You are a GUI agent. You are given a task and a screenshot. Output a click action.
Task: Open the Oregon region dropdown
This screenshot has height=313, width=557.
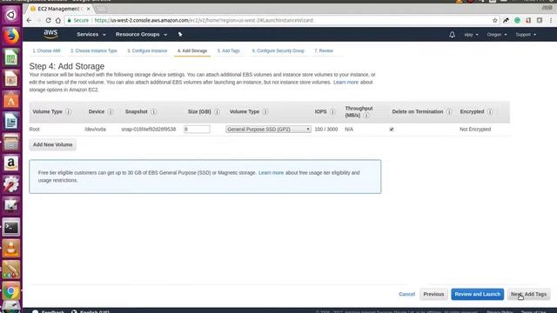coord(497,35)
